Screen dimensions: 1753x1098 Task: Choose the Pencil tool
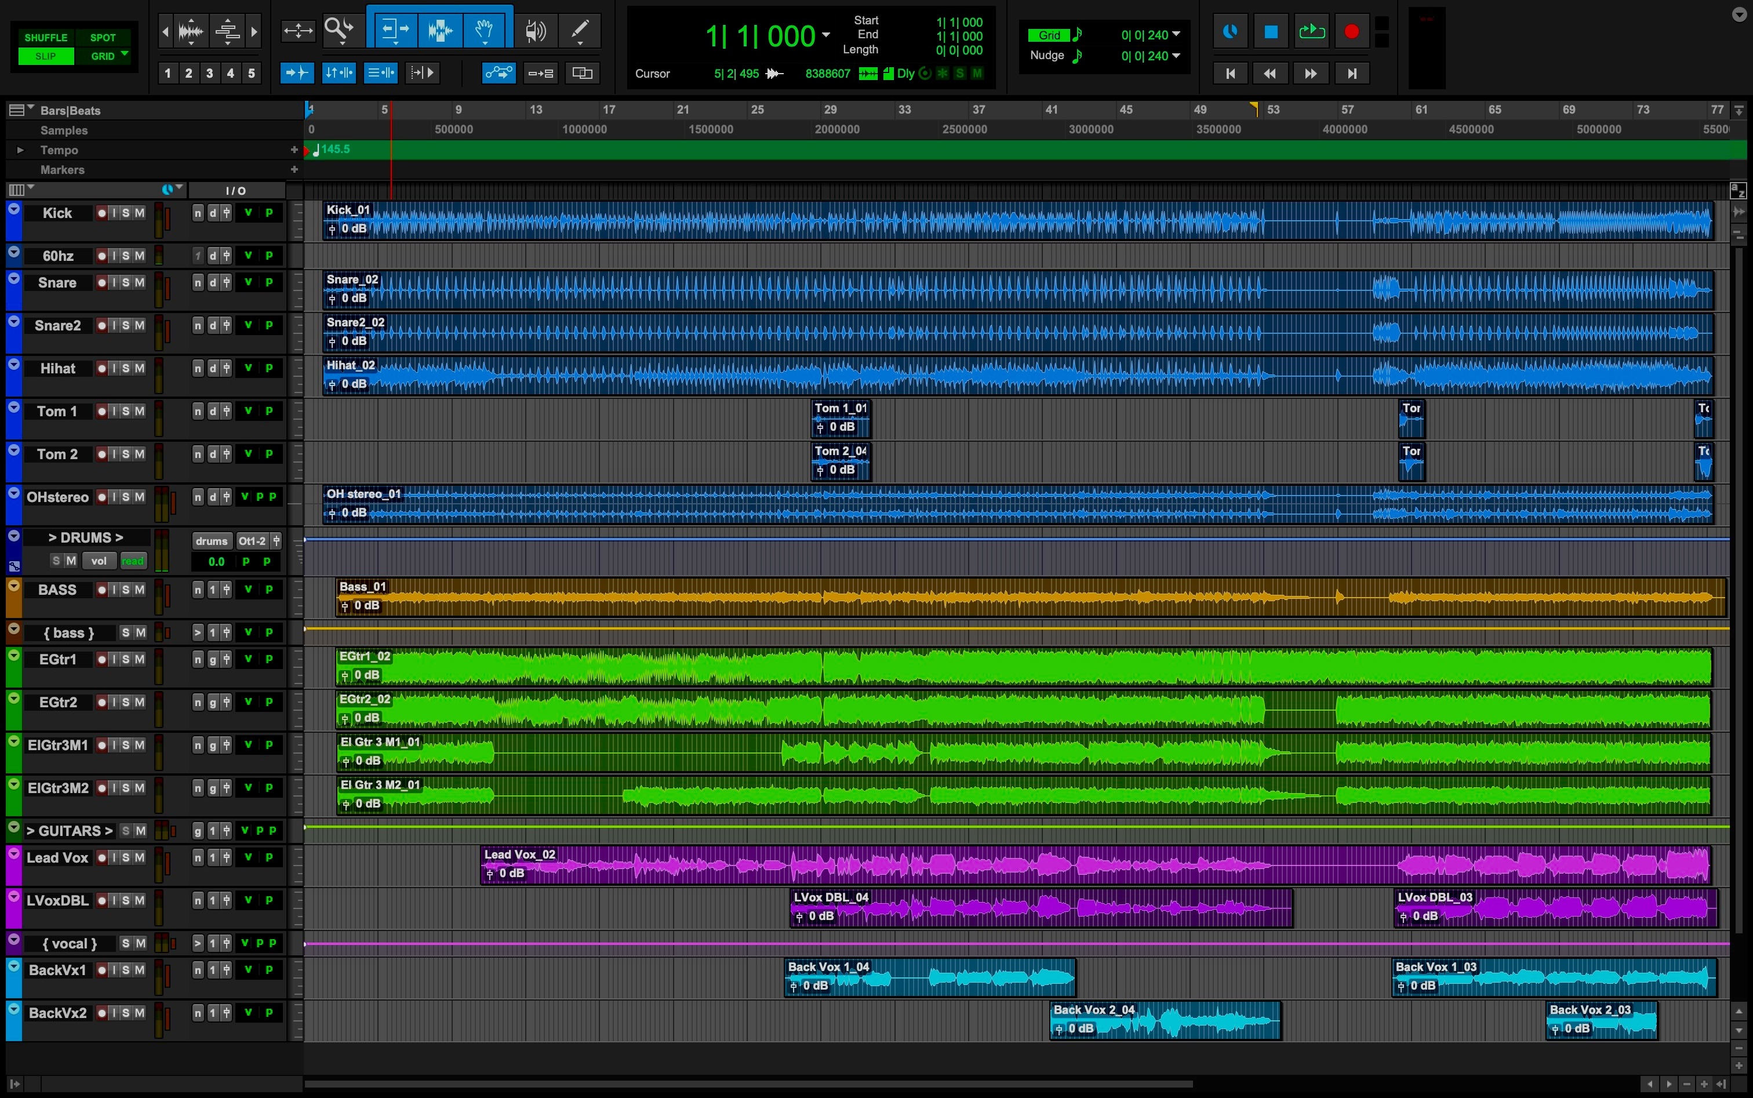580,30
